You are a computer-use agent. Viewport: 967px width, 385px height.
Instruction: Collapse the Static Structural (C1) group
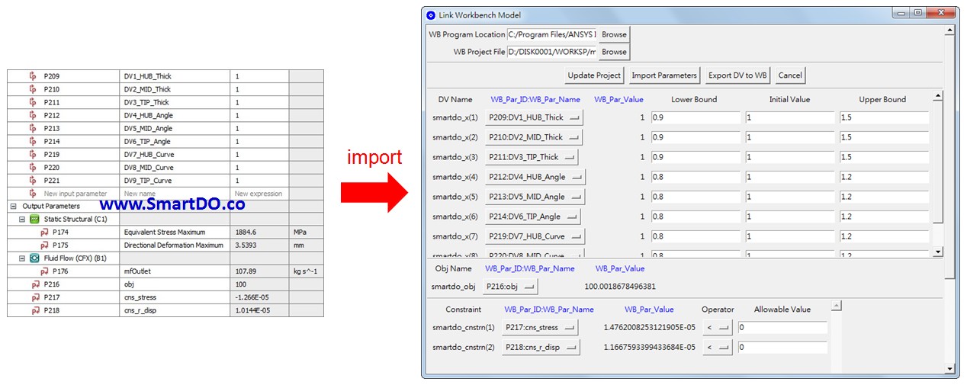click(x=22, y=220)
